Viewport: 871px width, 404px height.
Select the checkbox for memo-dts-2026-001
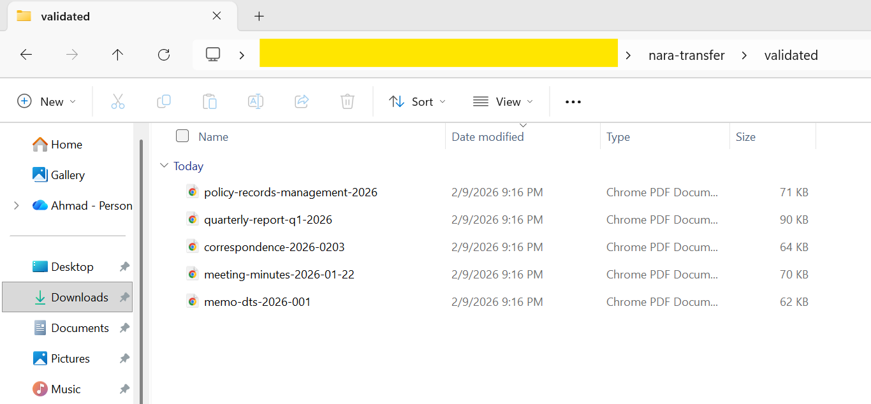point(182,301)
